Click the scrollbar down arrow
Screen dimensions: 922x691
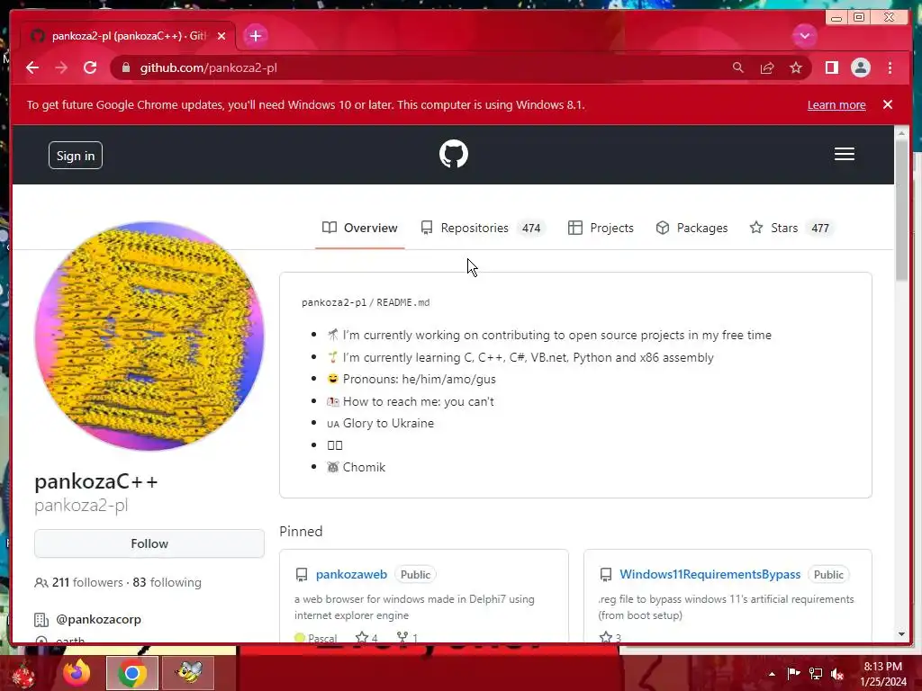(901, 634)
